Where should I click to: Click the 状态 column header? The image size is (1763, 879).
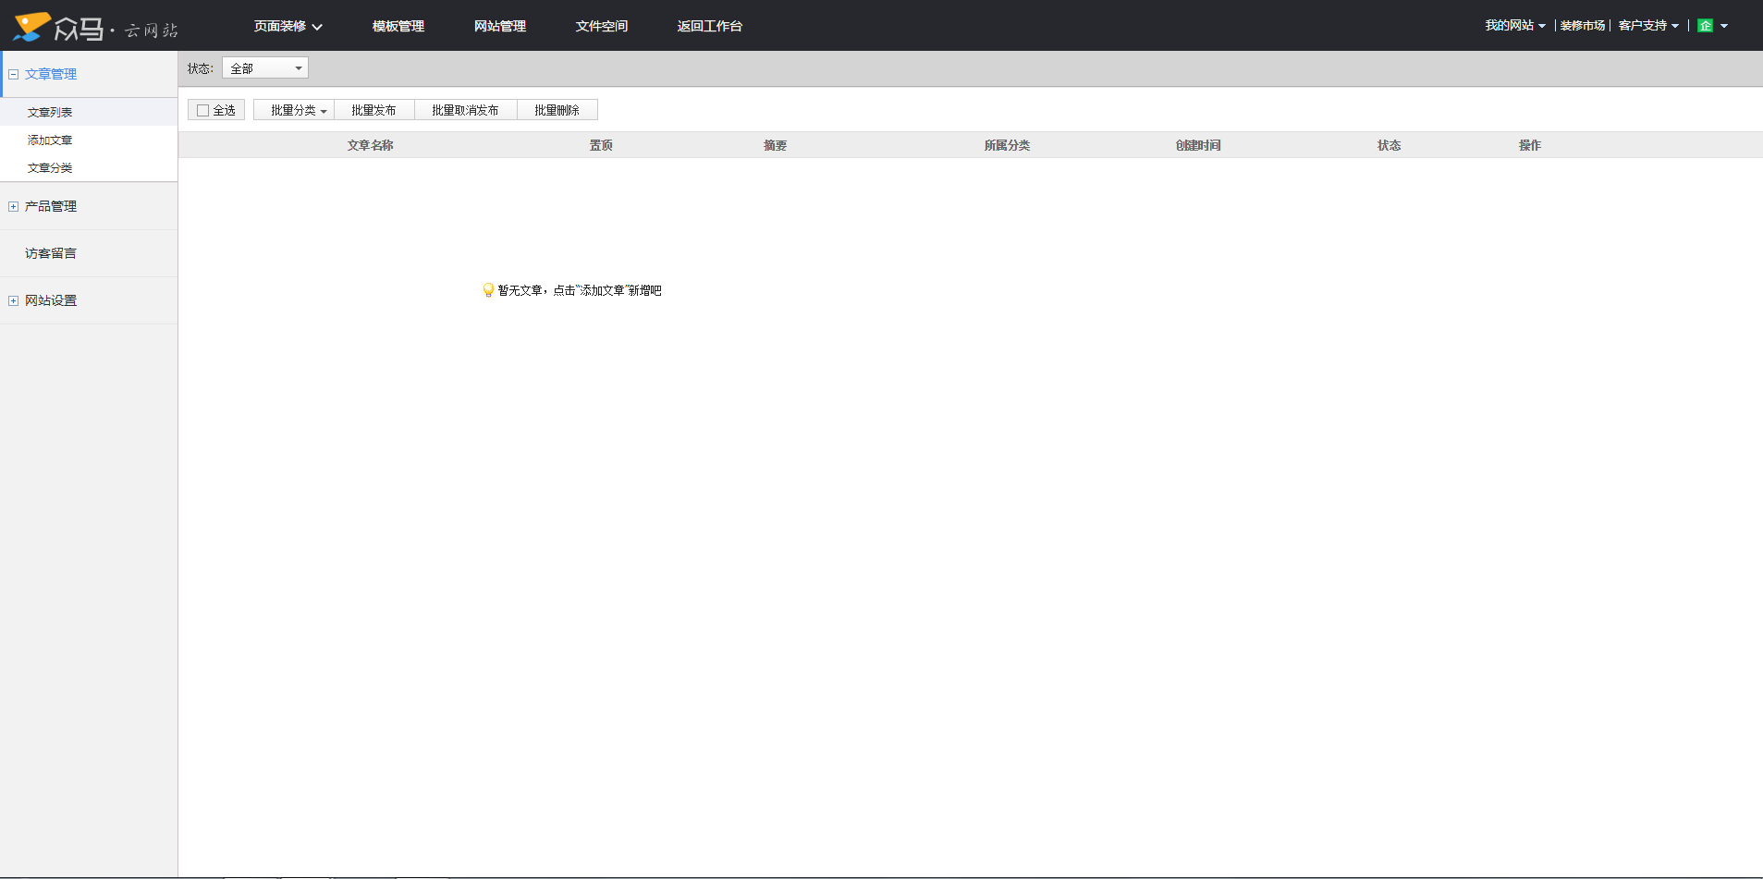(1389, 145)
